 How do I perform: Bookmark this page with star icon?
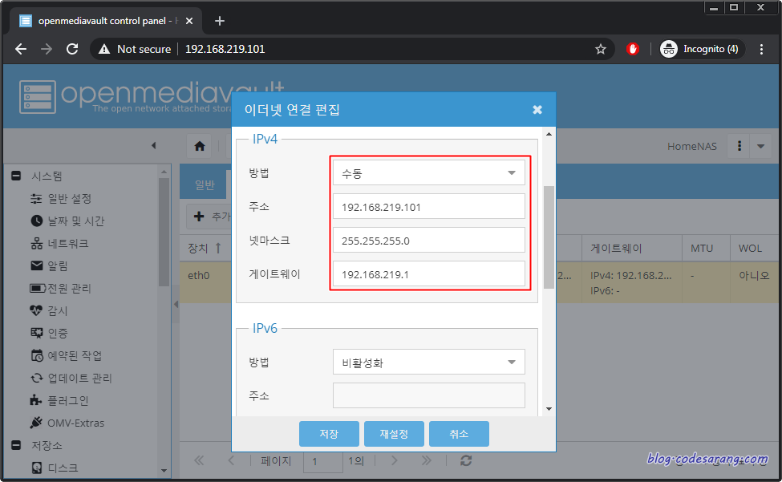click(x=601, y=49)
